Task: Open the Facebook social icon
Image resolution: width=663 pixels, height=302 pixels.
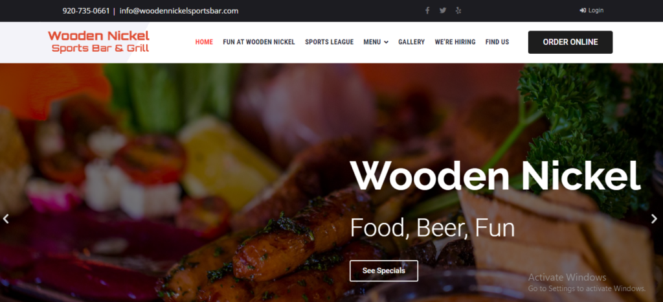Action: point(427,10)
